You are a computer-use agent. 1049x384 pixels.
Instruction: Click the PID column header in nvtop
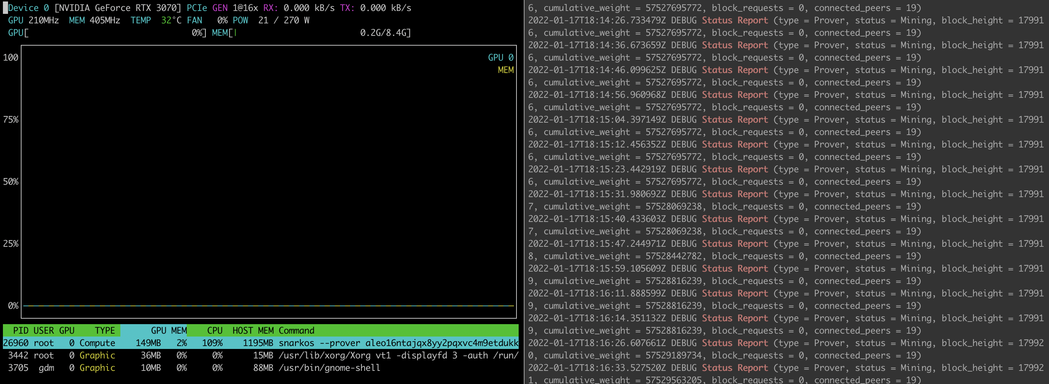click(x=21, y=331)
